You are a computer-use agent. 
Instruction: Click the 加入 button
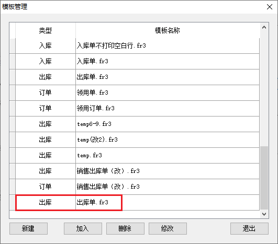point(83,228)
